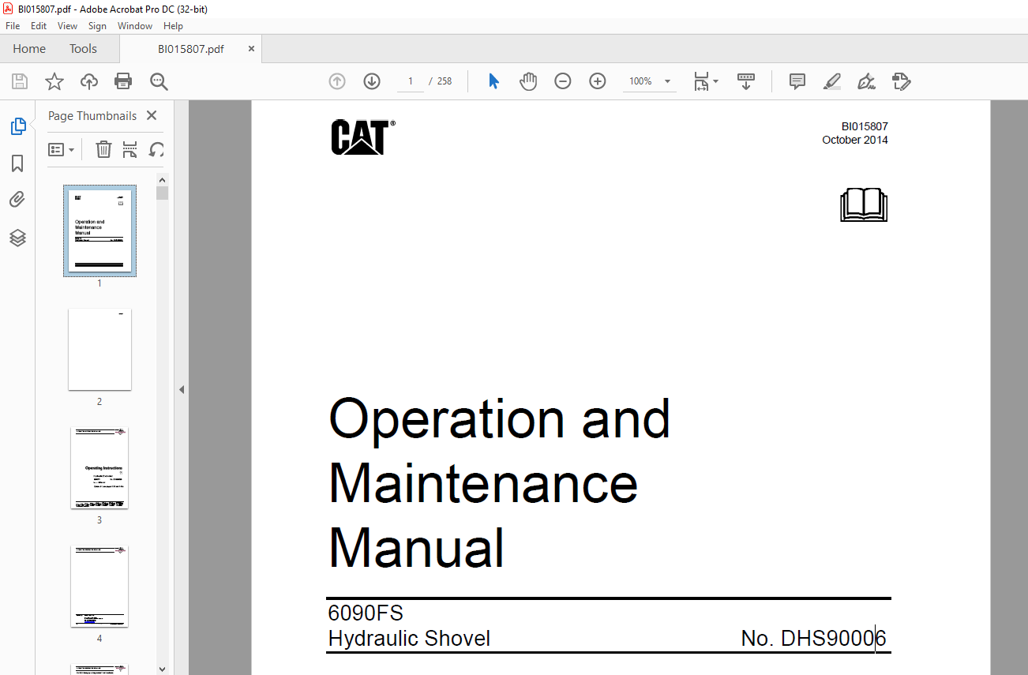Click thumbnails scrollbar up arrow
This screenshot has height=675, width=1028.
click(162, 180)
